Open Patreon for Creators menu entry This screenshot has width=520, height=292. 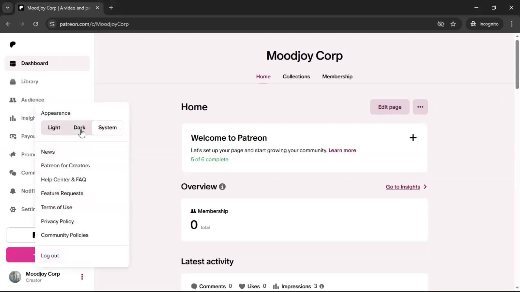65,165
